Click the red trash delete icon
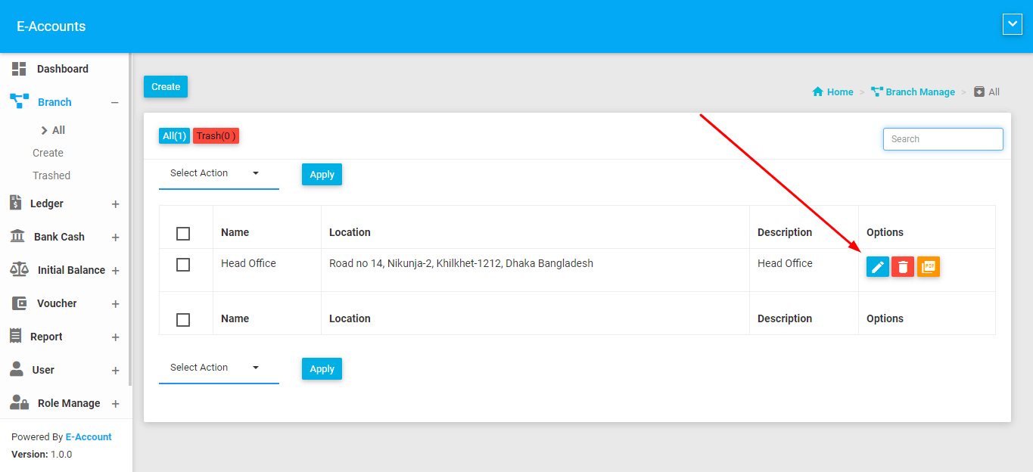Screen dimensions: 1033x472 [x=902, y=266]
